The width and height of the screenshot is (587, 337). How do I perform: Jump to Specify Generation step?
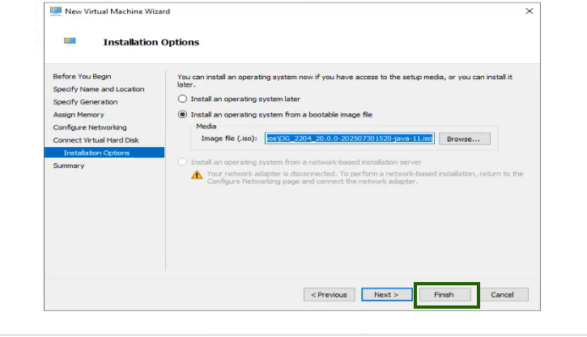pos(85,102)
